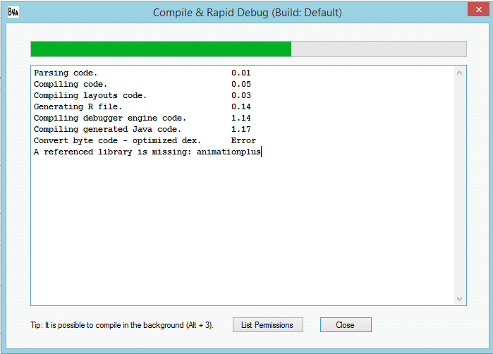Click the "Compiling layouts code." log entry

[x=90, y=95]
